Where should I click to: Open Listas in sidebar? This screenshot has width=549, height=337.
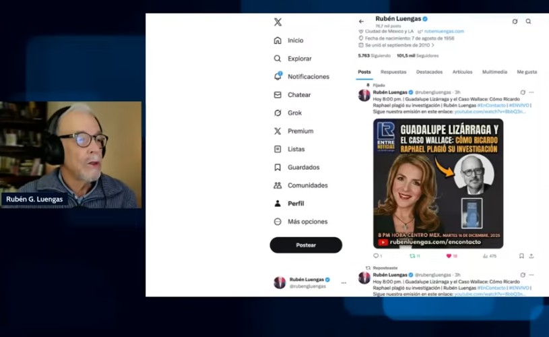click(x=289, y=149)
